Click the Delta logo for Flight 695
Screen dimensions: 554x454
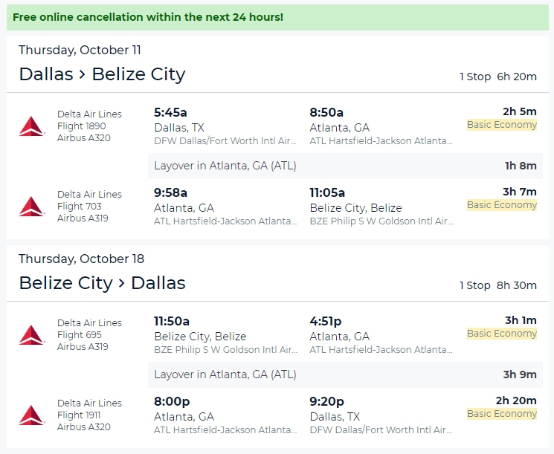(x=32, y=334)
